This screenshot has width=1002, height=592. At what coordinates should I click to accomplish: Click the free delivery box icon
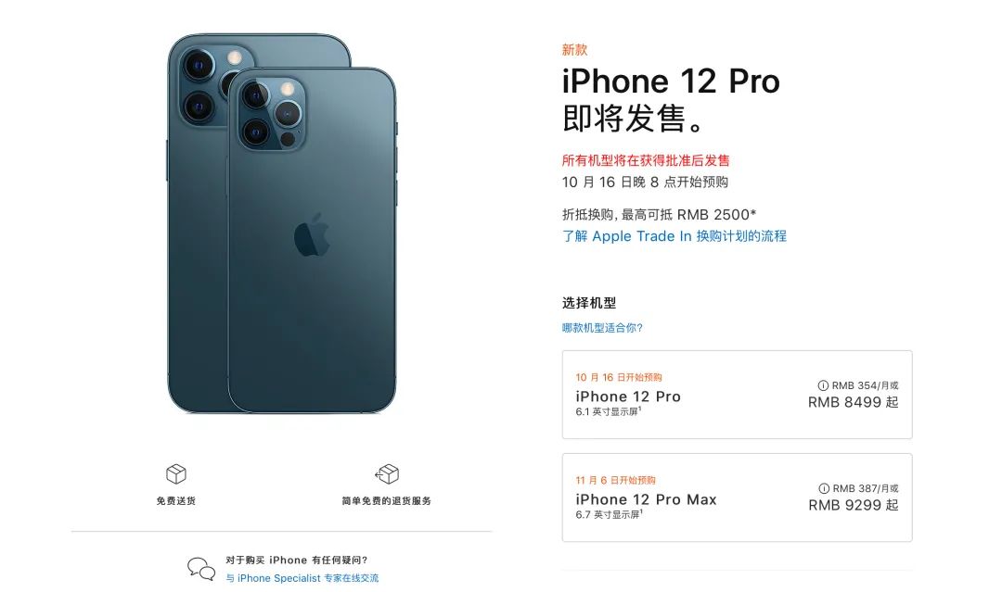pyautogui.click(x=175, y=474)
